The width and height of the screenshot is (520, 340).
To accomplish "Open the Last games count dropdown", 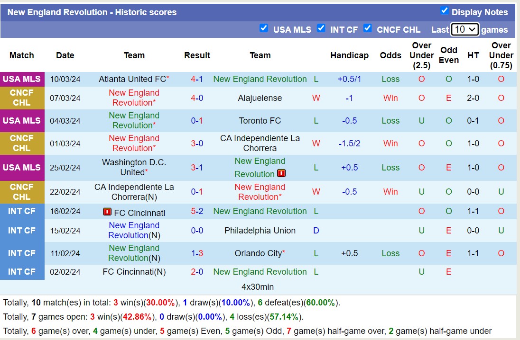I will pos(464,29).
